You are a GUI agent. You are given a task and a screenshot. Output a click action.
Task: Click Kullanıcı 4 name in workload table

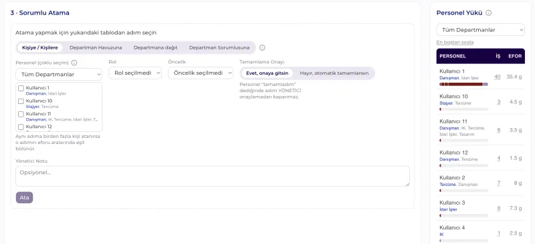452,227
